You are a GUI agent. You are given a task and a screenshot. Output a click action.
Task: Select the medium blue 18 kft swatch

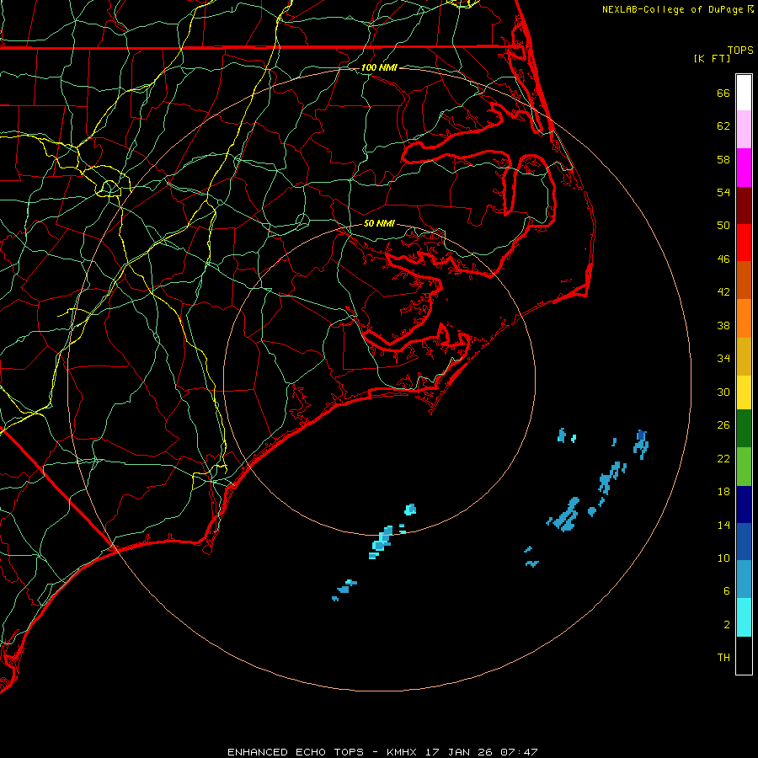coord(744,542)
